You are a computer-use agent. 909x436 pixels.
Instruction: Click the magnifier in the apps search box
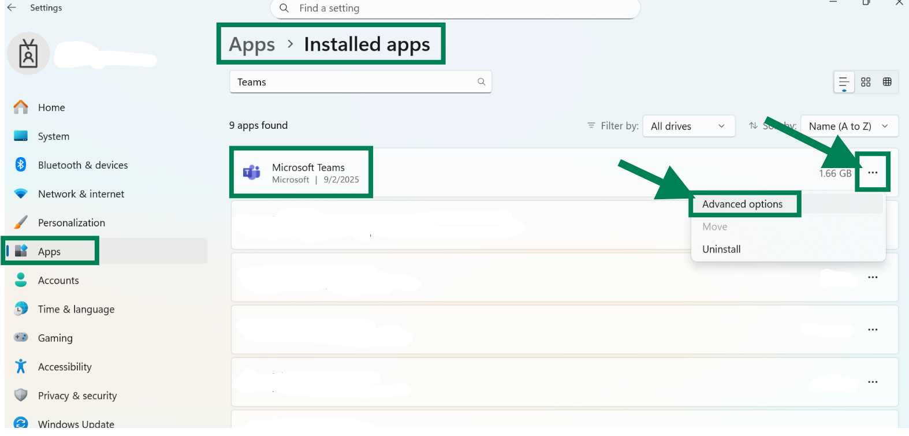click(482, 82)
